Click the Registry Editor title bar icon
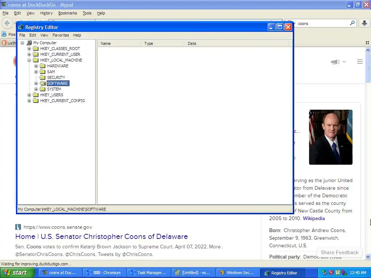Image resolution: width=371 pixels, height=278 pixels. click(21, 27)
